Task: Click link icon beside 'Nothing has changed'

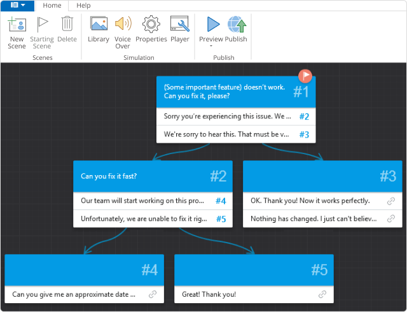Action: pyautogui.click(x=391, y=218)
